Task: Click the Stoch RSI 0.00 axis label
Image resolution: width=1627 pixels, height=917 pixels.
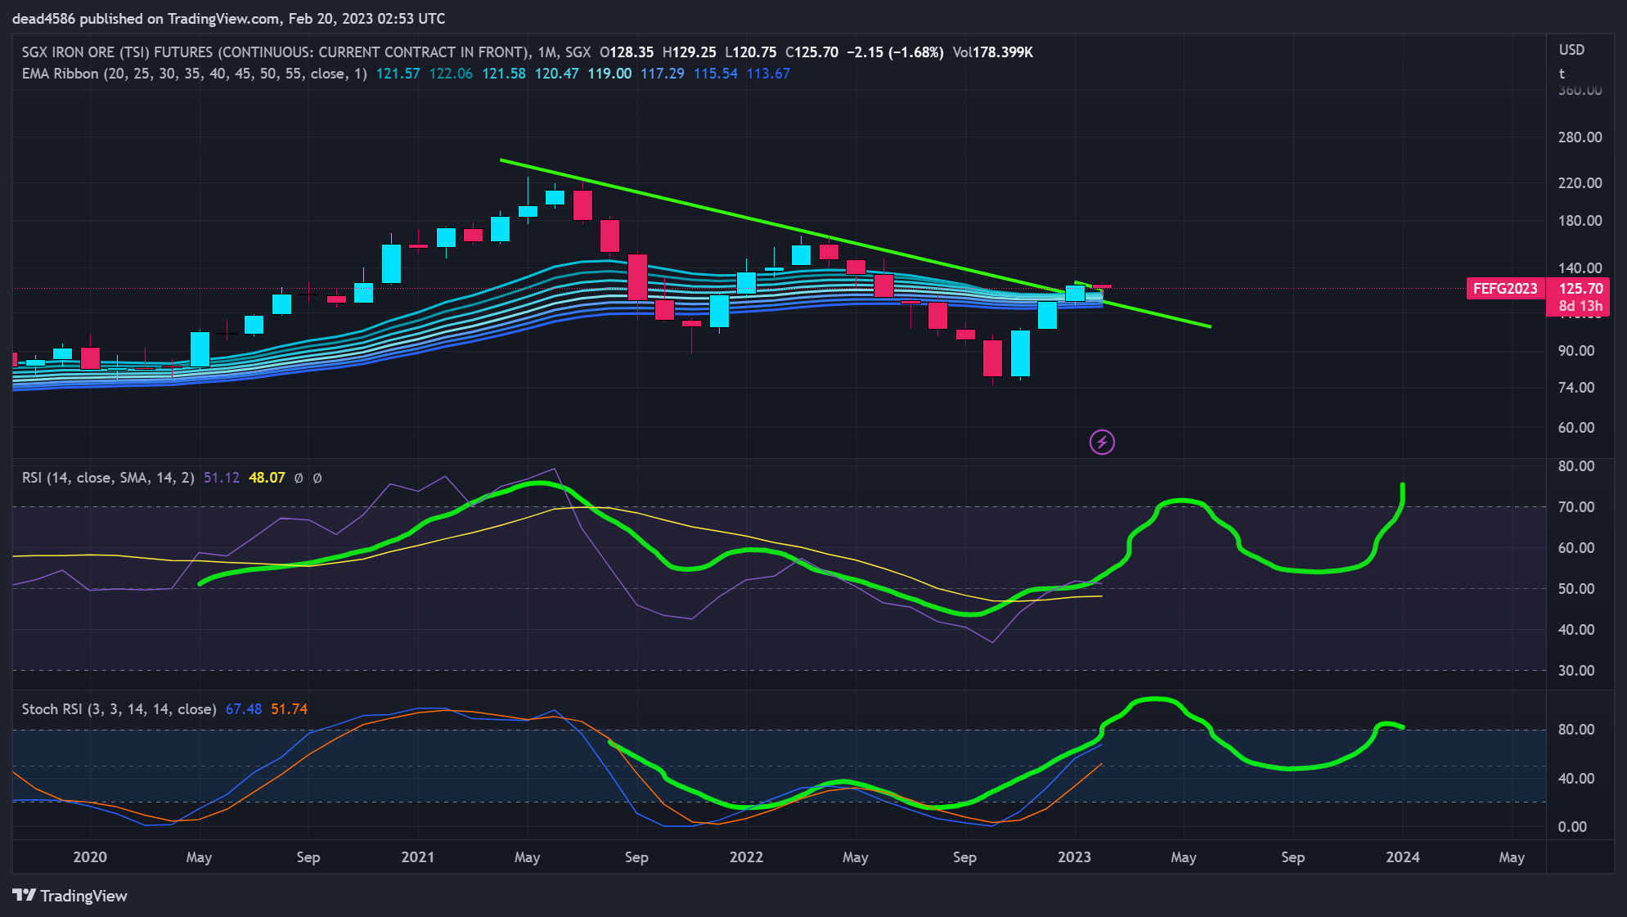Action: pyautogui.click(x=1573, y=827)
